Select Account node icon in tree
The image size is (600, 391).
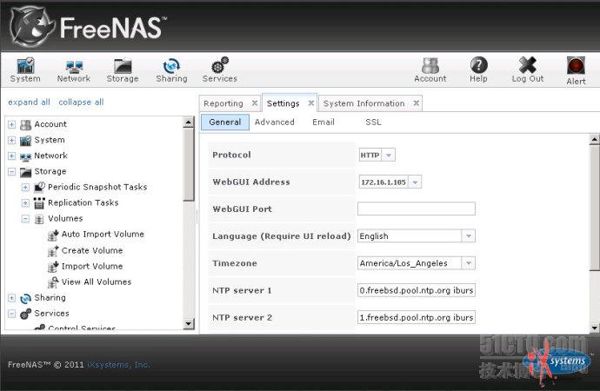click(25, 124)
